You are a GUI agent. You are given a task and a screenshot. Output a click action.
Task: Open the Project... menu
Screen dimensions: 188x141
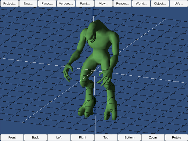10,4
